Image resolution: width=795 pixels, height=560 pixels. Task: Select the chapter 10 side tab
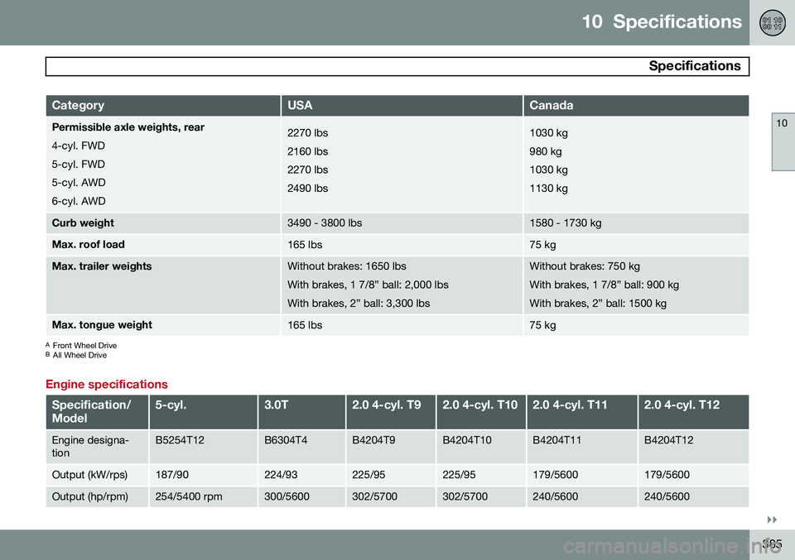783,141
